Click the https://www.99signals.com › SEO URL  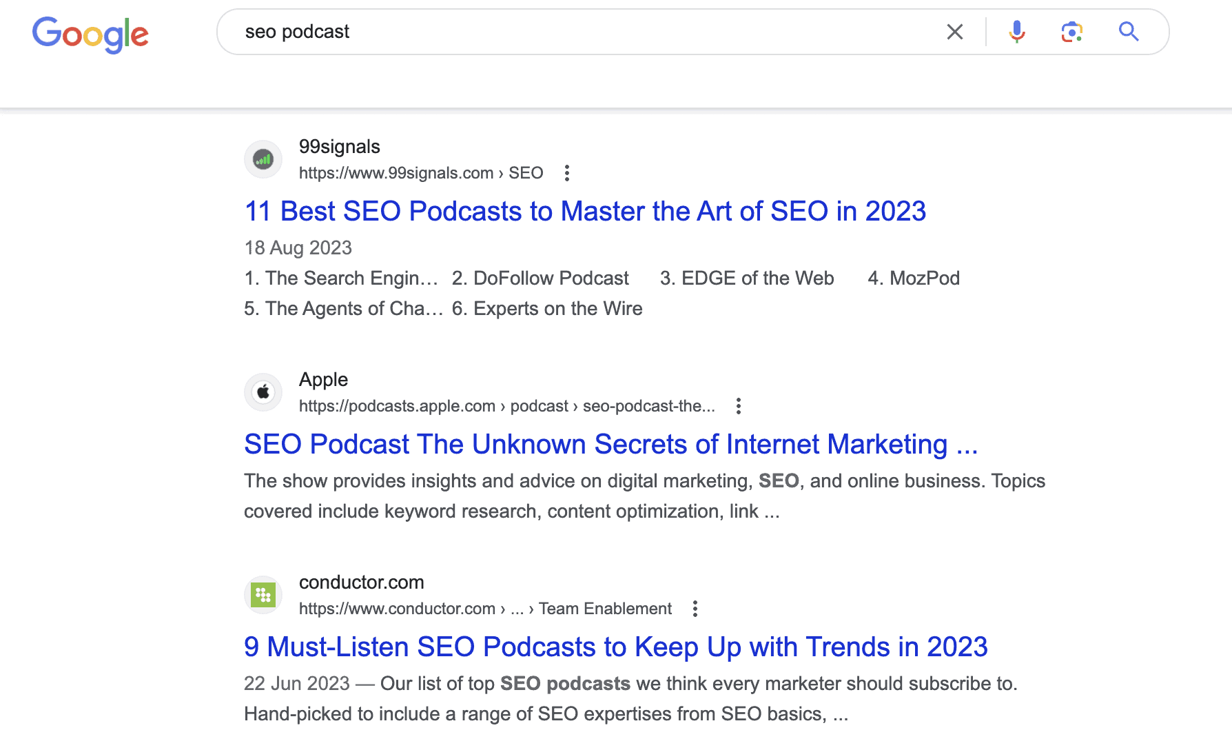coord(421,173)
